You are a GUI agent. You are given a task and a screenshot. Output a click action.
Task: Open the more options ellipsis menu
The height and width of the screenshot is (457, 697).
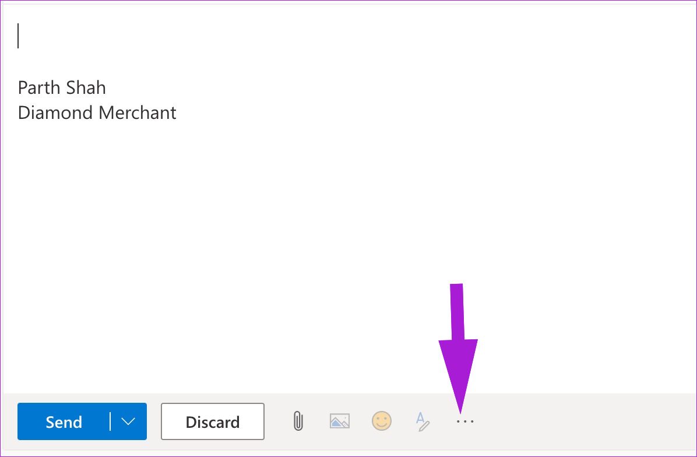[x=465, y=421]
